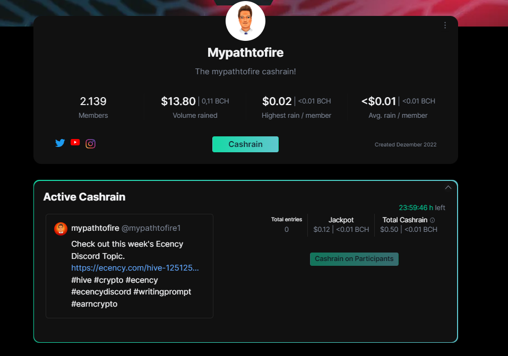The image size is (508, 356).
Task: Click the $13.80 Volume rained stat
Action: [x=195, y=108]
